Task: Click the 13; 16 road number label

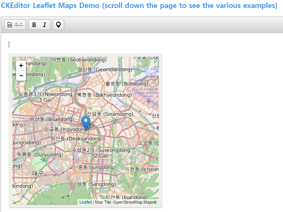Action: (62, 81)
